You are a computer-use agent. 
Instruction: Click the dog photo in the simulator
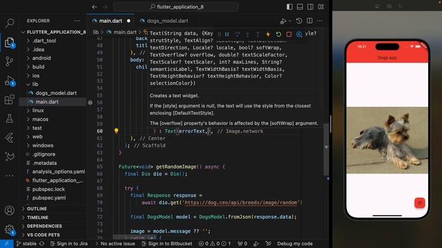tap(387, 140)
